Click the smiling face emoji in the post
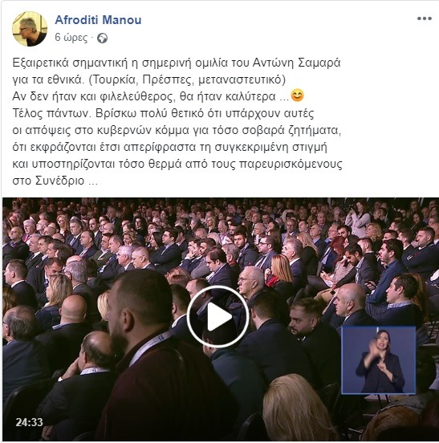The width and height of the screenshot is (439, 443). click(297, 96)
